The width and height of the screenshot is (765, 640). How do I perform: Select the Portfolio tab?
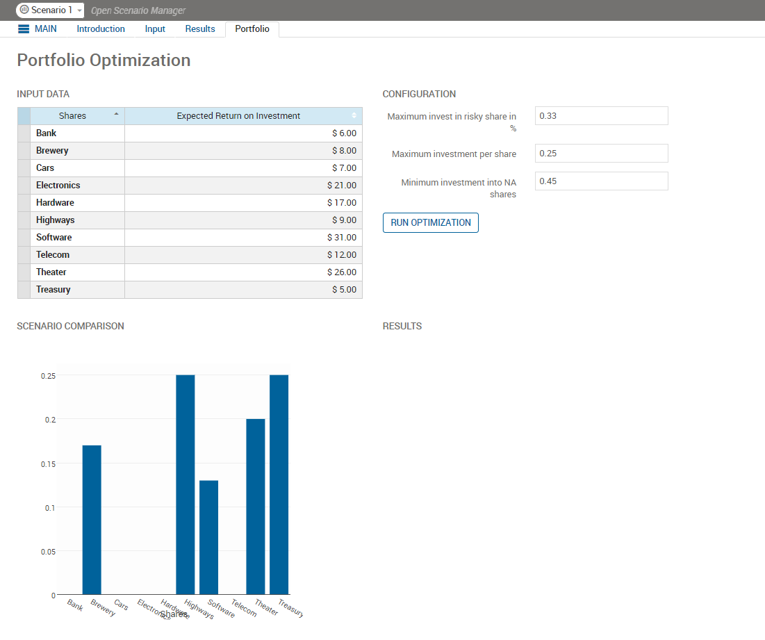coord(252,29)
